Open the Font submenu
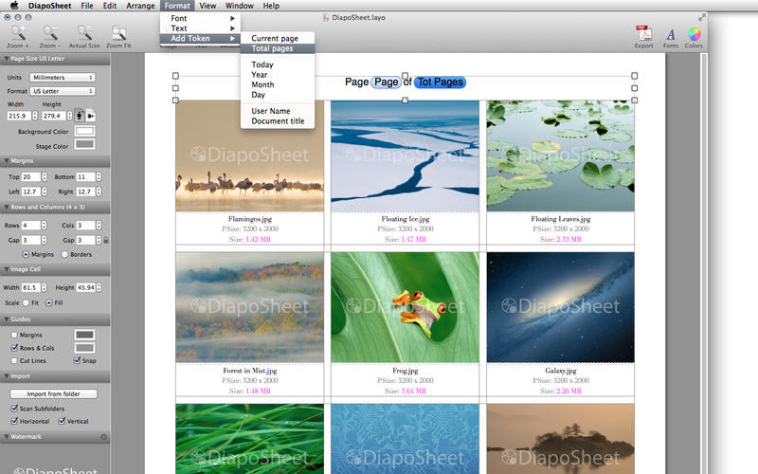 [x=200, y=18]
